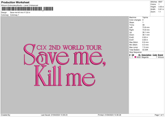Click the magenta color swatch in stop sequence

135,57
